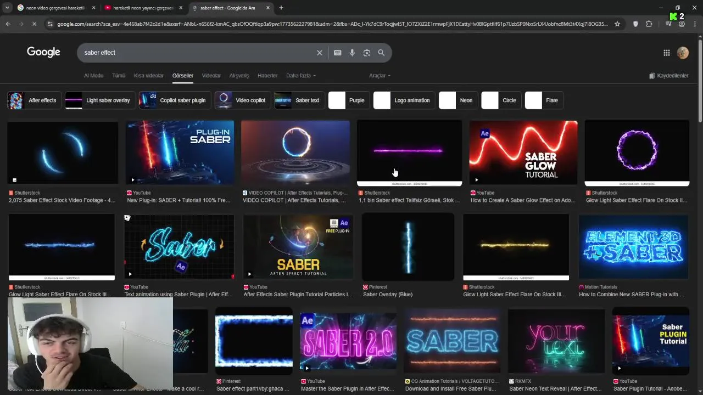
Task: Apply the Purple filter chip
Action: pos(348,100)
